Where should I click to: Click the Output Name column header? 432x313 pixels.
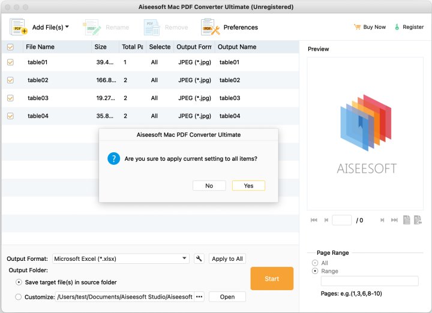(257, 47)
